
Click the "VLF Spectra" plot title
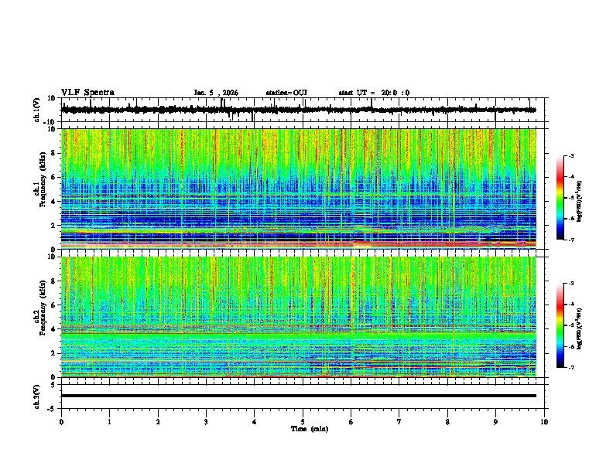[x=87, y=93]
